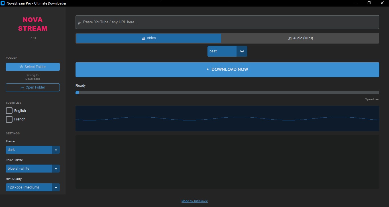Viewport: 389px width, 207px height.
Task: Switch to the Audio (MP3) tab
Action: tap(300, 38)
